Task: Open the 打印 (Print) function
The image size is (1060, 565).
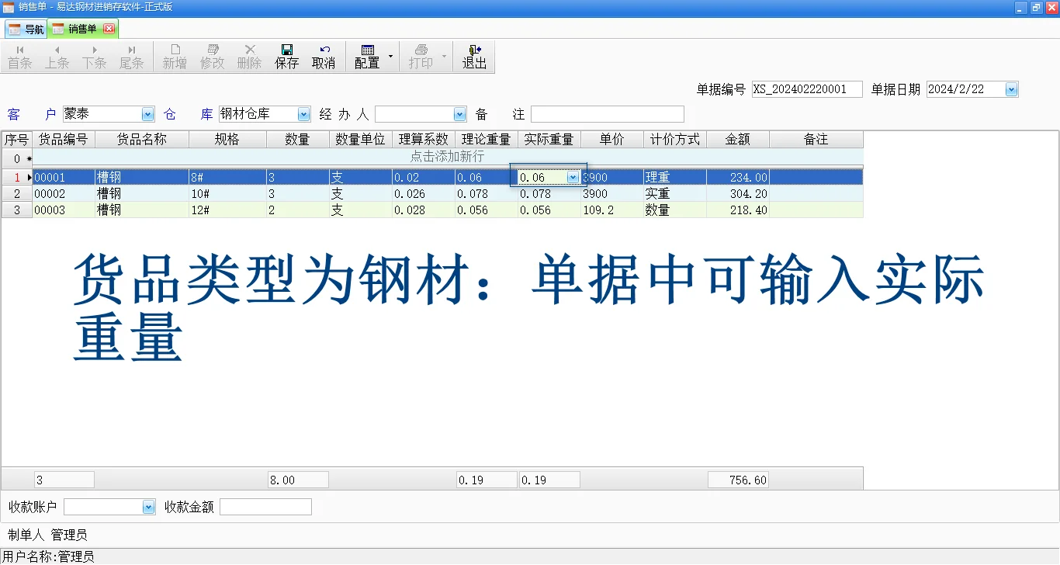Action: (x=421, y=54)
